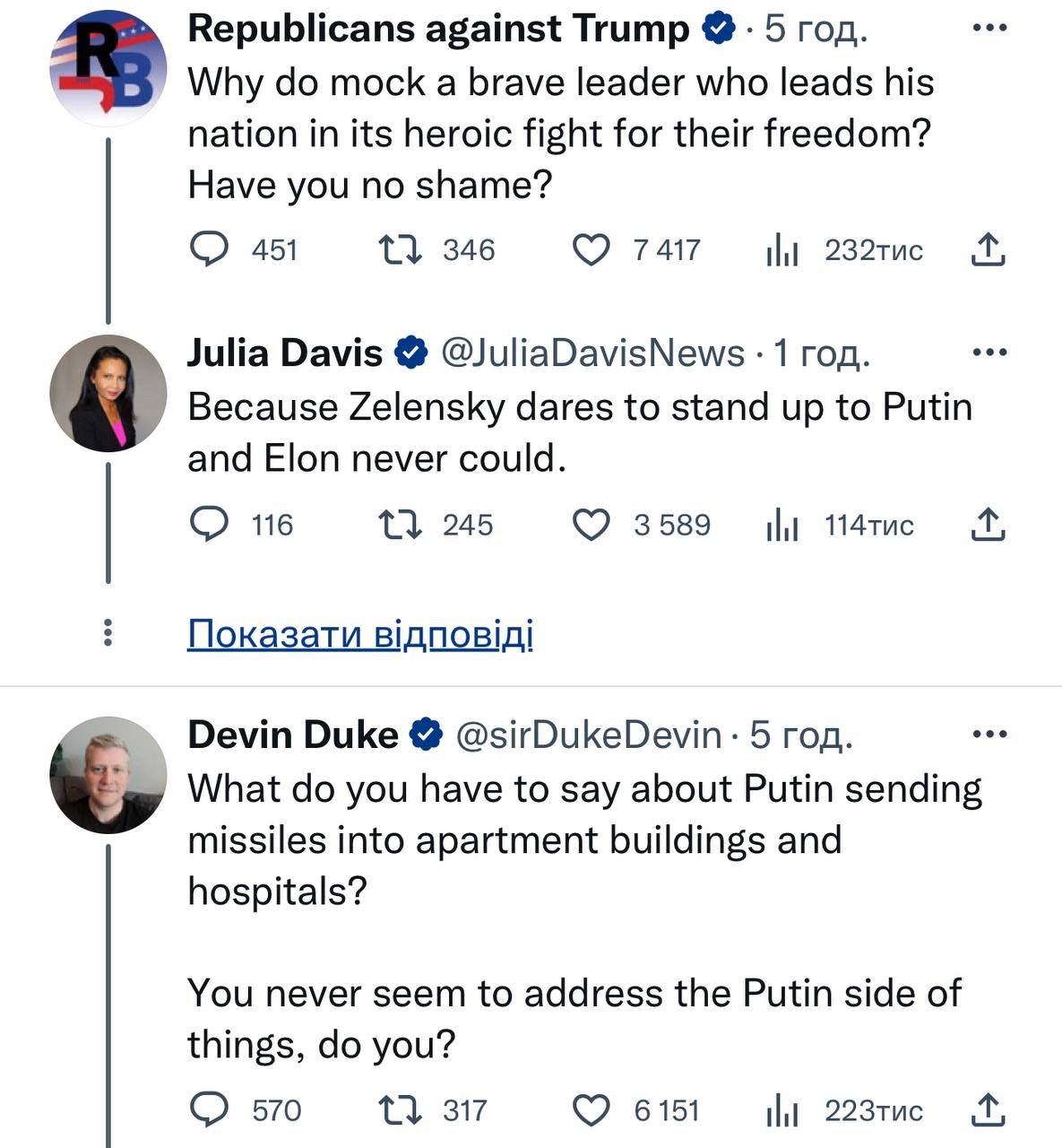Retweet Julia Davis's tweet
This screenshot has height=1148, width=1062.
click(x=400, y=525)
